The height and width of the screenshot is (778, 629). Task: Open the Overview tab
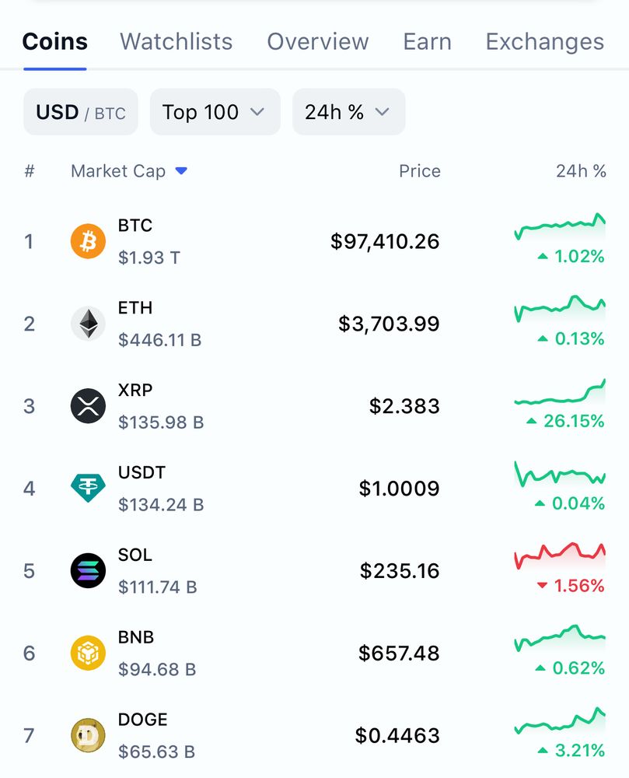pos(318,42)
